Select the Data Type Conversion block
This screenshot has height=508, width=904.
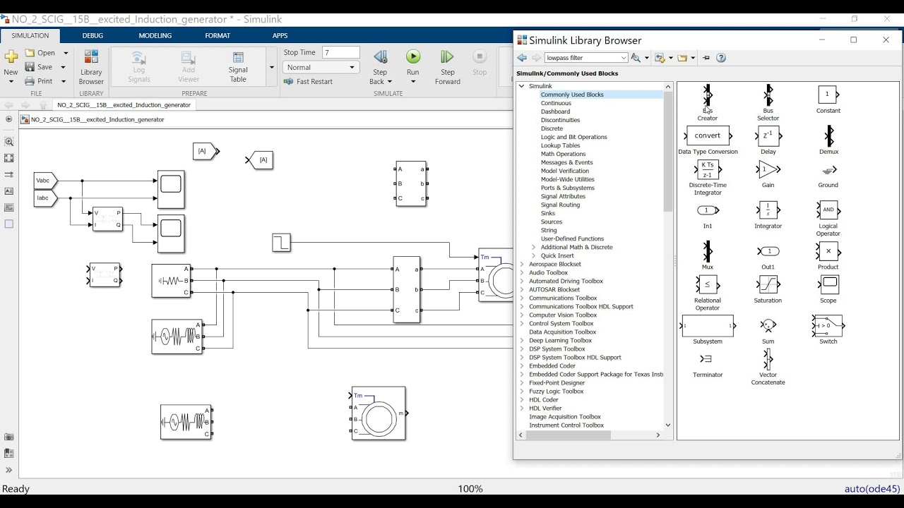pyautogui.click(x=708, y=135)
